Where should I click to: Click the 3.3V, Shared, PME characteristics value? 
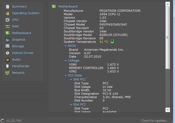click(117, 97)
